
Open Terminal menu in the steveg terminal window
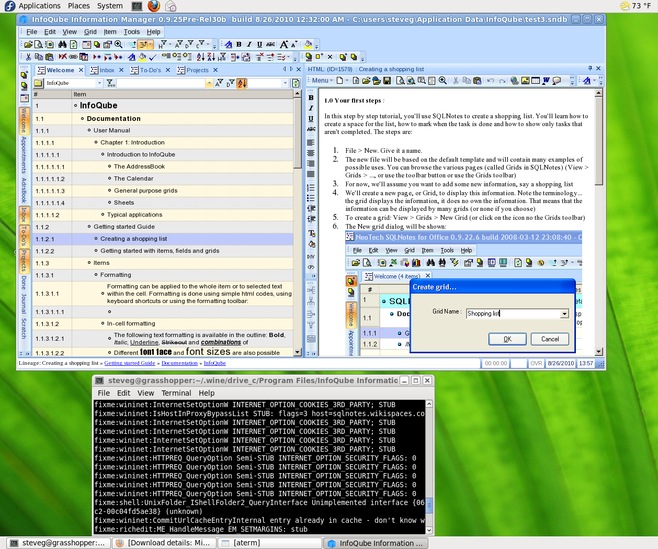(x=176, y=393)
